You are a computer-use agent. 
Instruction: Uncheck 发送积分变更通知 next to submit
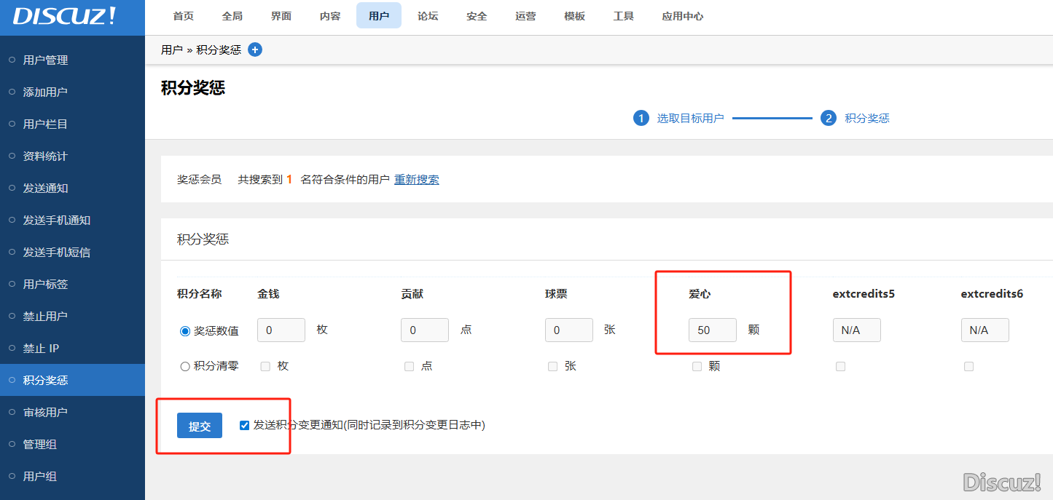pyautogui.click(x=244, y=425)
